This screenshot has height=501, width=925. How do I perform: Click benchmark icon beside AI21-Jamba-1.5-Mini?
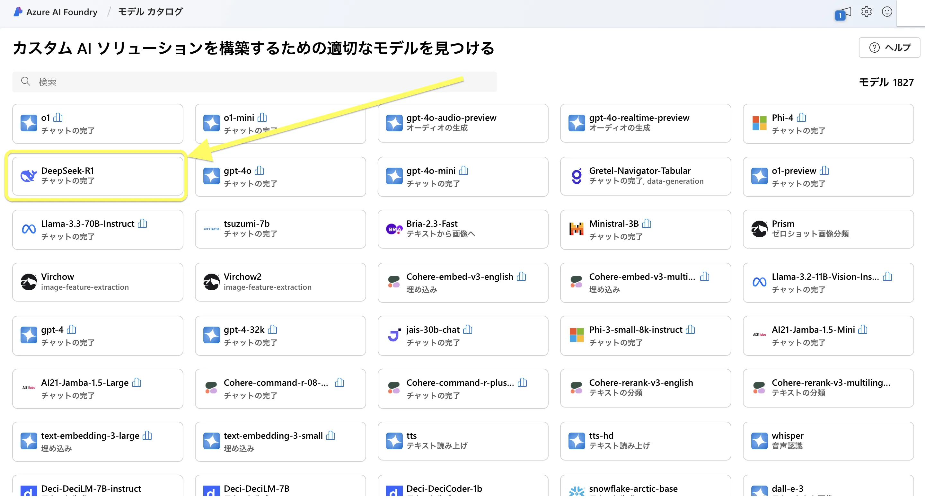[x=862, y=329]
